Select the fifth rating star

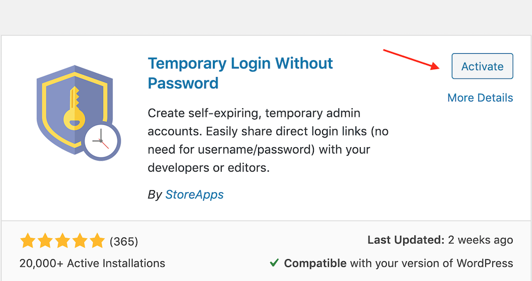click(97, 241)
